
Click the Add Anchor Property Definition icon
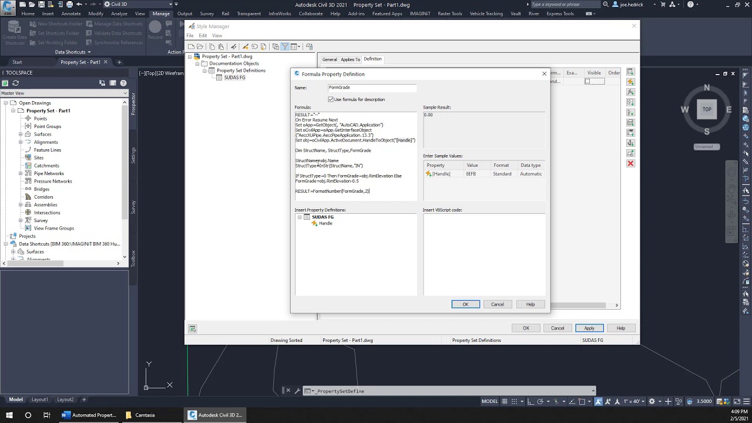point(630,143)
